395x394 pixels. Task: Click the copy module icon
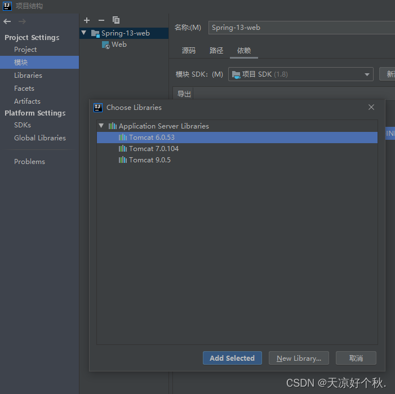116,20
